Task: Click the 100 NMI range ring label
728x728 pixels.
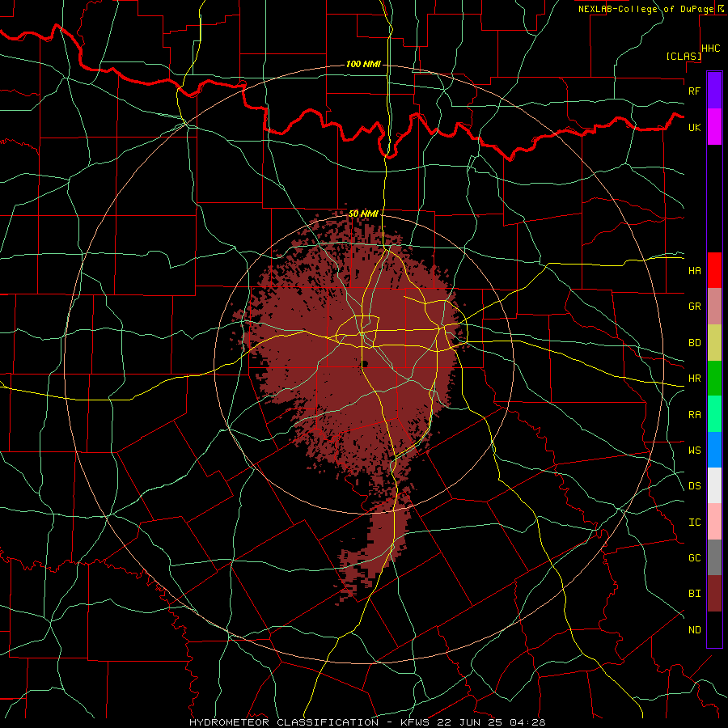Action: [x=363, y=64]
